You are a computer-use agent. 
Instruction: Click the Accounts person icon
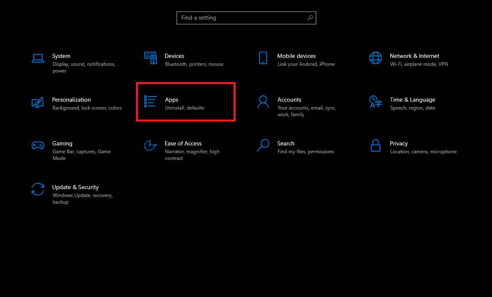[263, 102]
